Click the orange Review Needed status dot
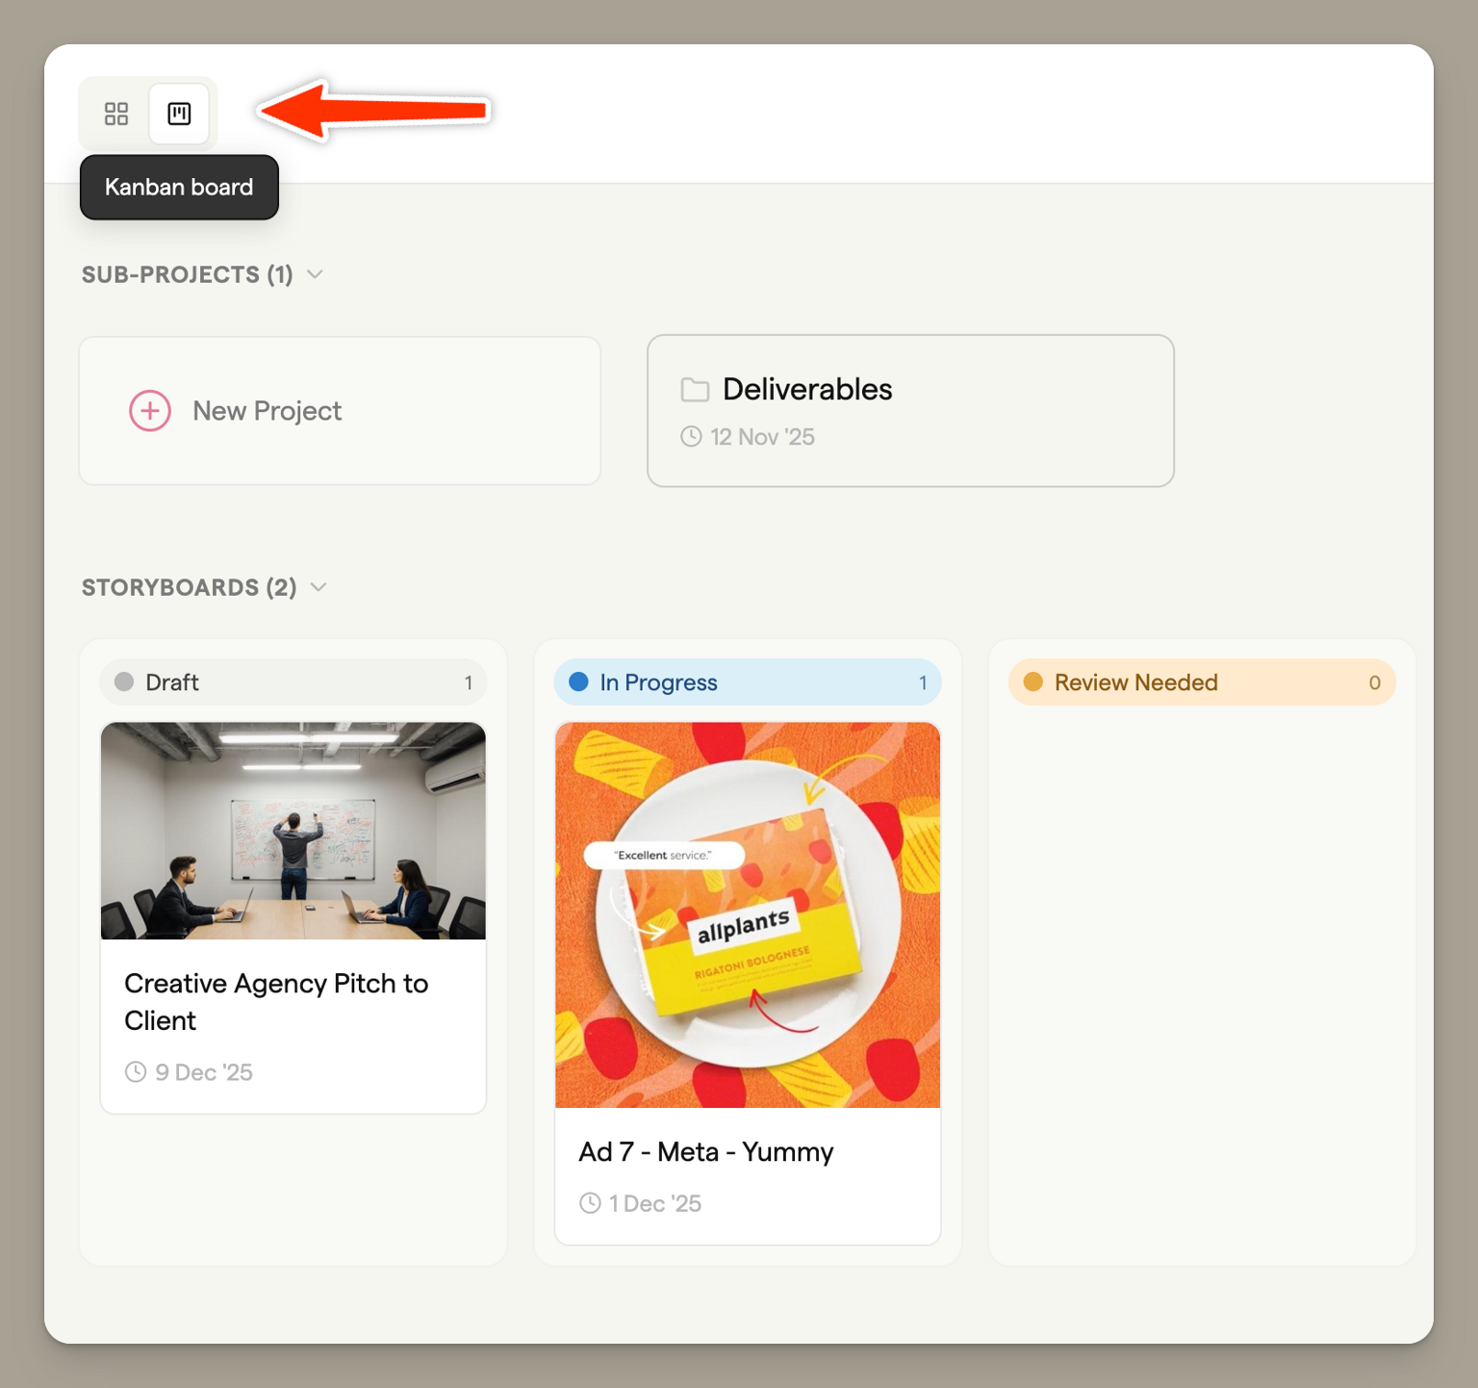Viewport: 1478px width, 1388px height. [x=1033, y=682]
